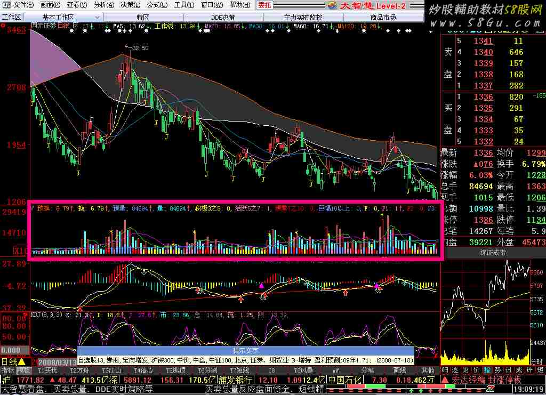Click the 委托 trading button

264,5
